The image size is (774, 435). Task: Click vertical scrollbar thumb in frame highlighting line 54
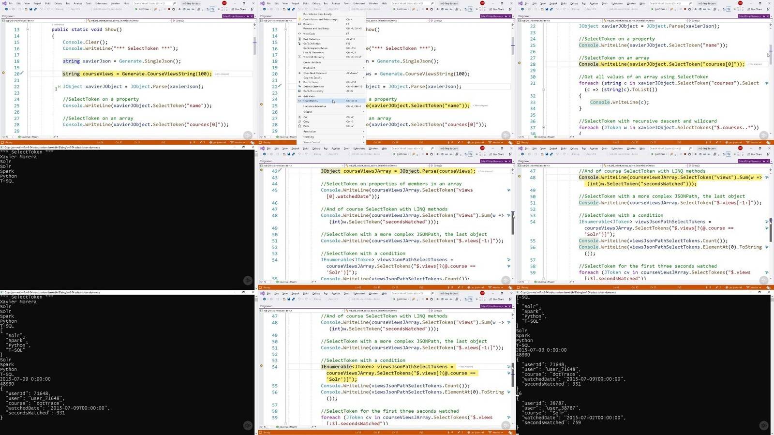point(513,375)
